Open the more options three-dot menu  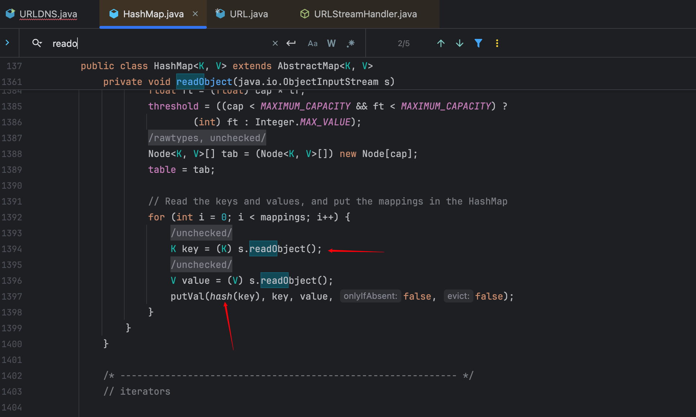point(497,43)
